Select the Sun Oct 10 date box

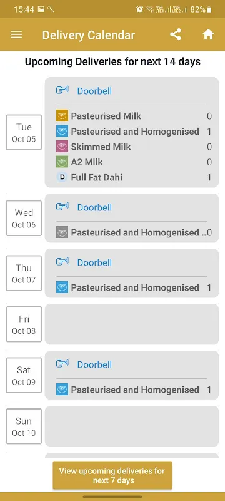(x=24, y=426)
